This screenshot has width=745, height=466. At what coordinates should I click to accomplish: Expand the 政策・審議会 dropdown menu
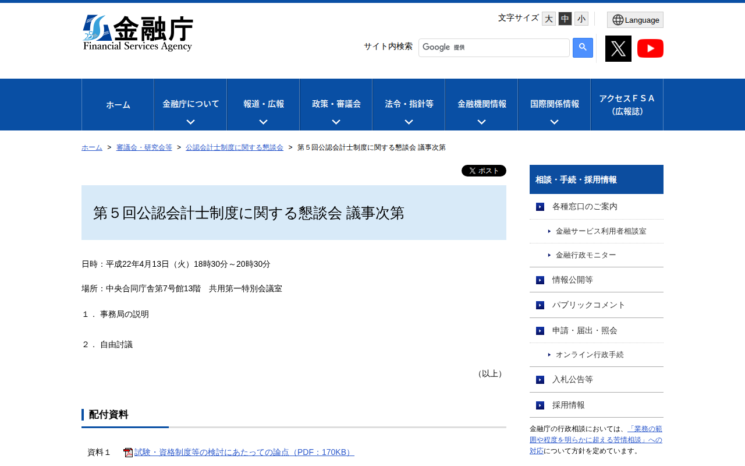click(x=335, y=104)
